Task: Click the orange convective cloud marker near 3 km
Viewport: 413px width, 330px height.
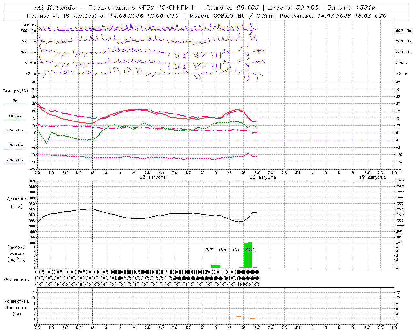Action: click(239, 316)
